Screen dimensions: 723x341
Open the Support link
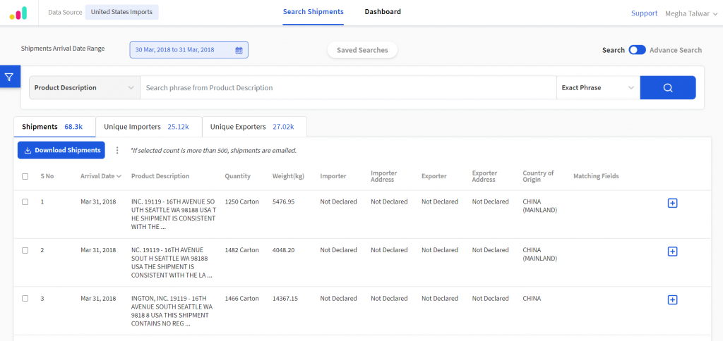pos(644,13)
